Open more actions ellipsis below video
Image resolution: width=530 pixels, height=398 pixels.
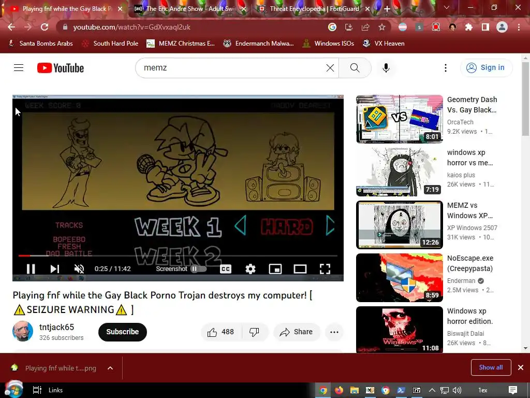[x=334, y=332]
